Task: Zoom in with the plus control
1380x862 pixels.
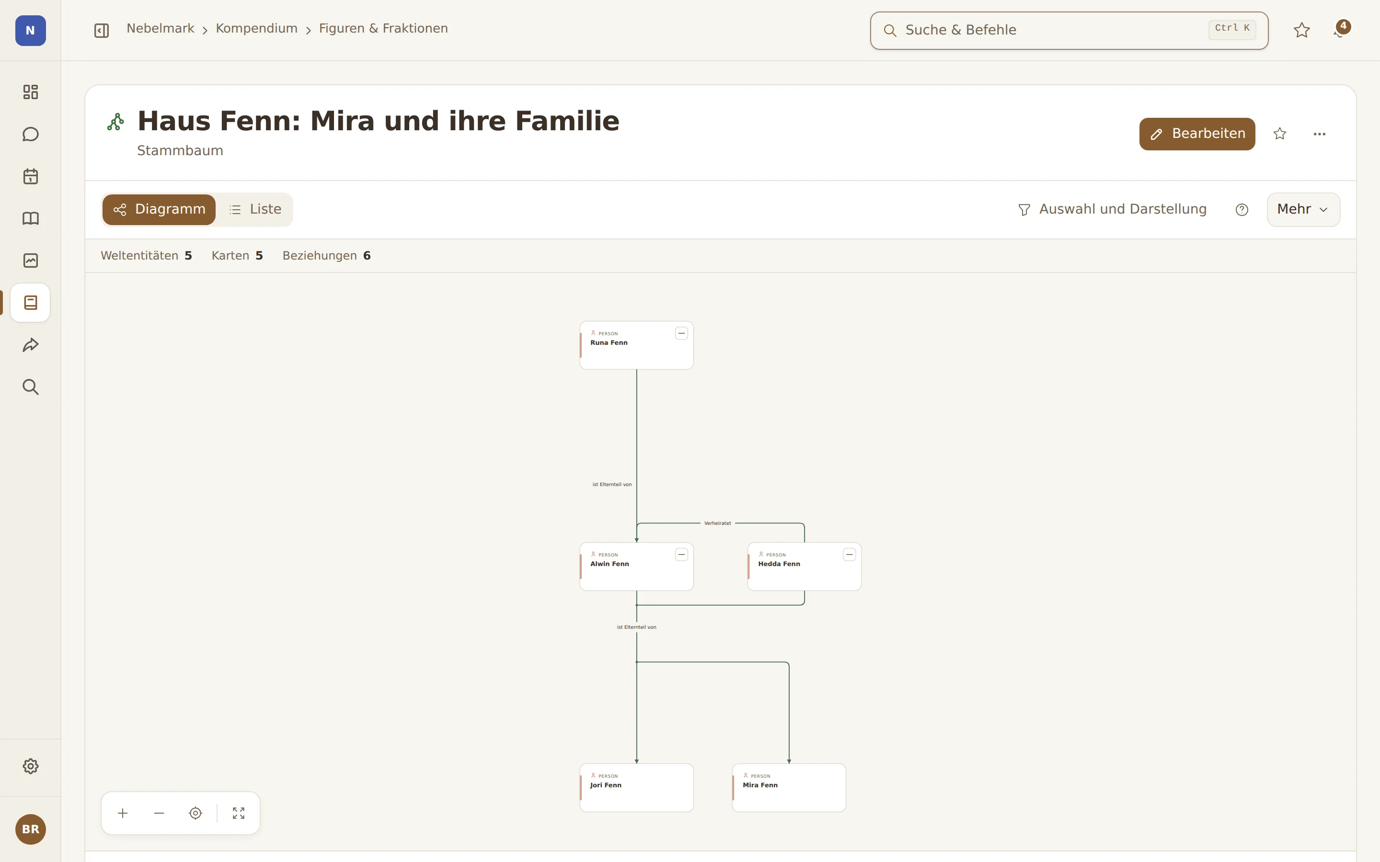Action: (123, 813)
